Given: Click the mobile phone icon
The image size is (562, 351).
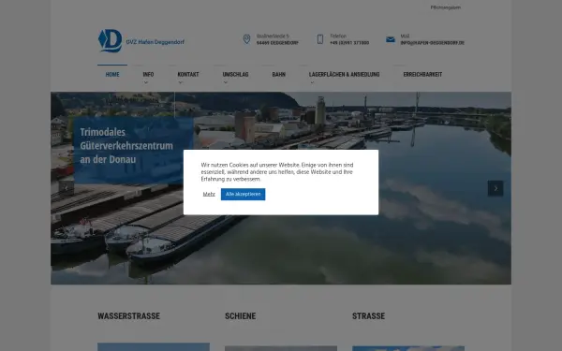Looking at the screenshot, I should pos(320,39).
